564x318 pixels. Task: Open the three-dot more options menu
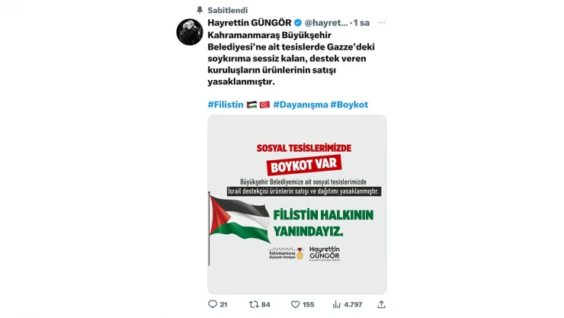tap(382, 23)
